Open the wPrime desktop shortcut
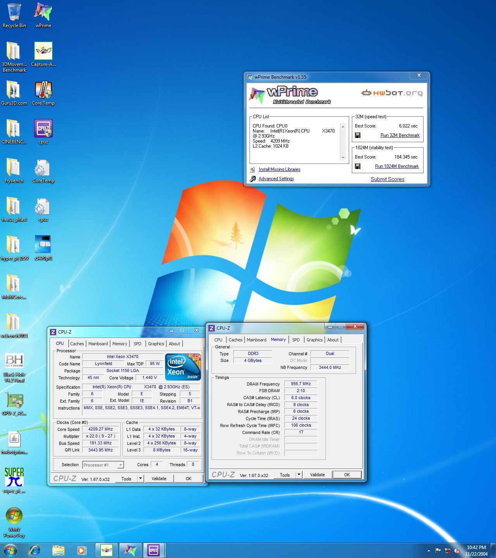Image resolution: width=496 pixels, height=558 pixels. (x=43, y=15)
